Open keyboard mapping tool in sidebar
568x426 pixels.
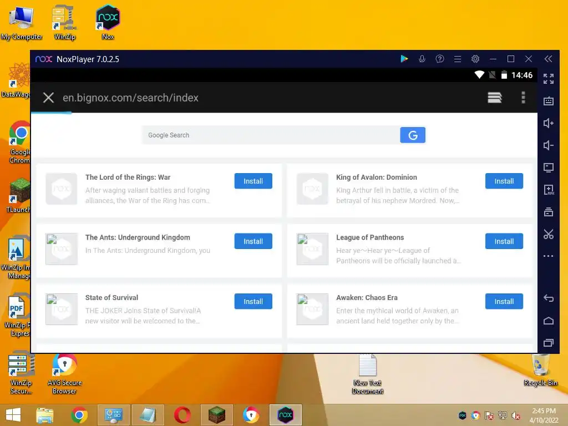[549, 101]
